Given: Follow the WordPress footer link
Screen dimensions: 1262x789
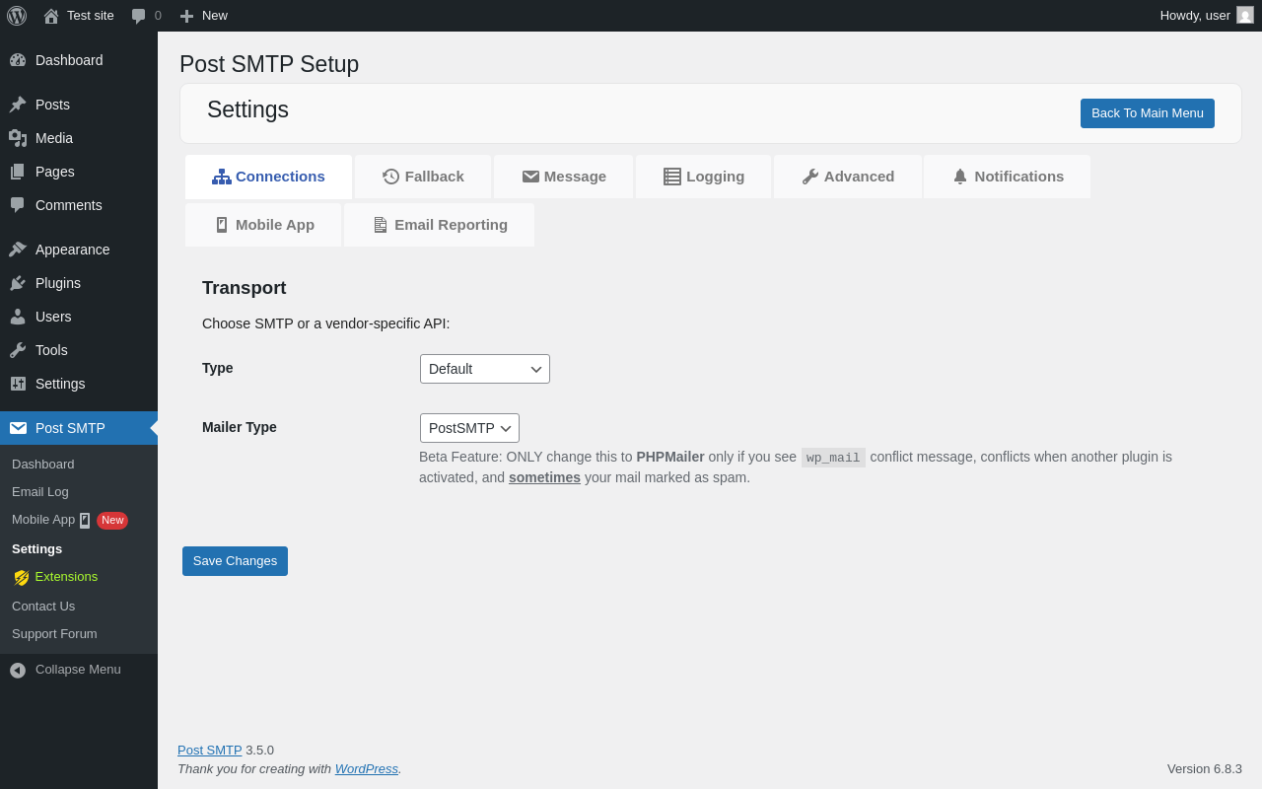Looking at the screenshot, I should tap(366, 769).
